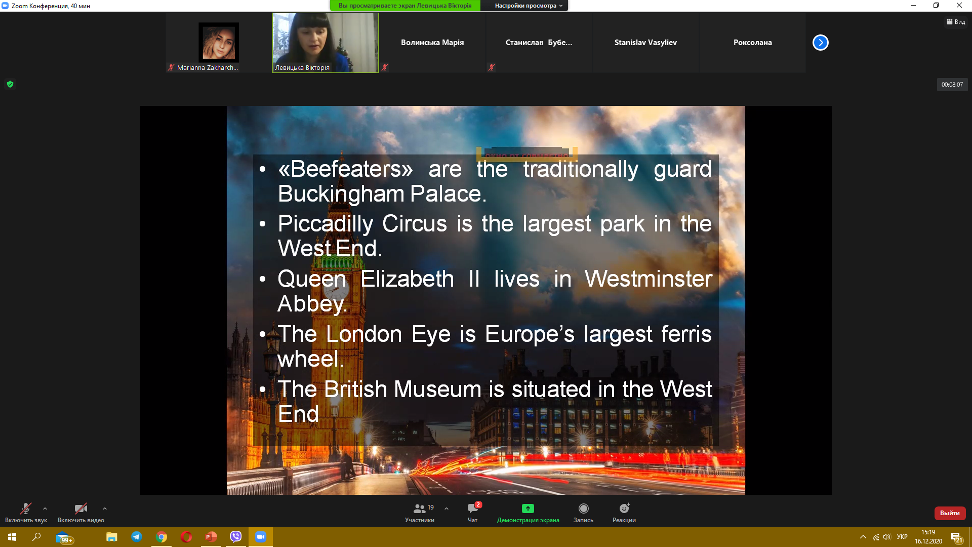Viewport: 972px width, 547px height.
Task: Show next participants with the blue arrow
Action: pos(820,43)
